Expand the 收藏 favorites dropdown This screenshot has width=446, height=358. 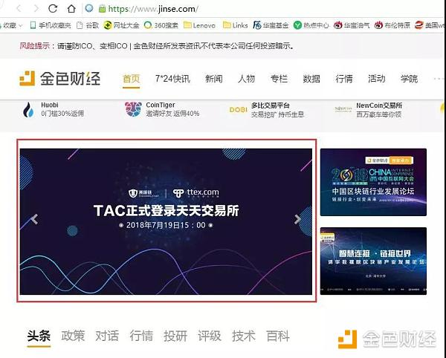click(11, 25)
